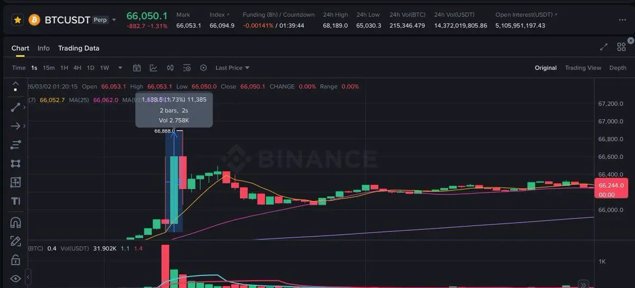635x288 pixels.
Task: Click the 24h High value 68,189.0
Action: tap(335, 25)
